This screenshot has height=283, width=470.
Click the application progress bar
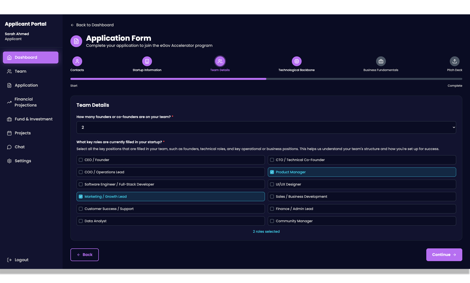click(266, 79)
